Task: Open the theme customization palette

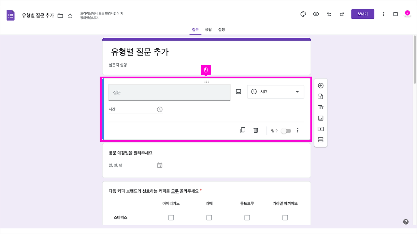Action: point(303,14)
